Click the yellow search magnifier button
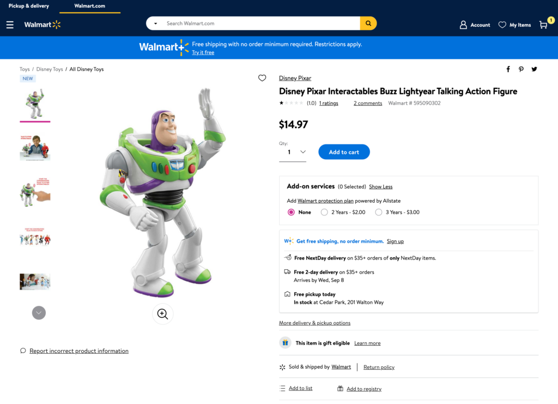 (x=368, y=23)
